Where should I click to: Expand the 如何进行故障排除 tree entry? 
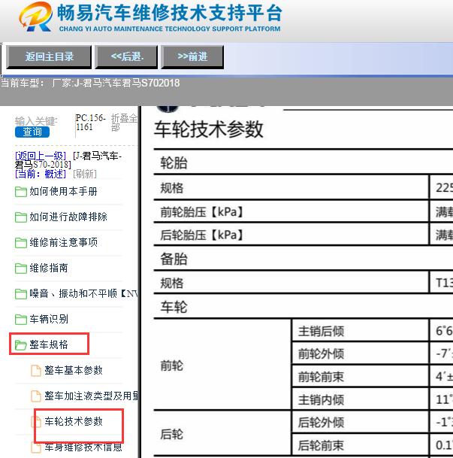[x=68, y=217]
